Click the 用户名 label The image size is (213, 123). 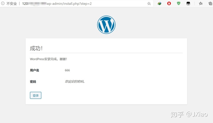pyautogui.click(x=35, y=70)
